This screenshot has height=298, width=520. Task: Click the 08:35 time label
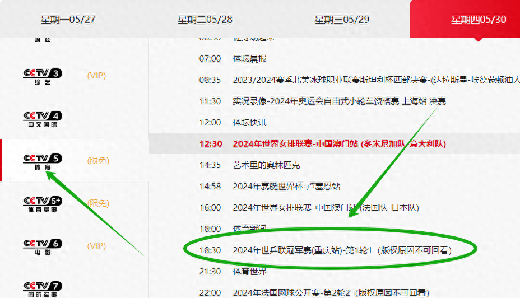[x=210, y=80]
